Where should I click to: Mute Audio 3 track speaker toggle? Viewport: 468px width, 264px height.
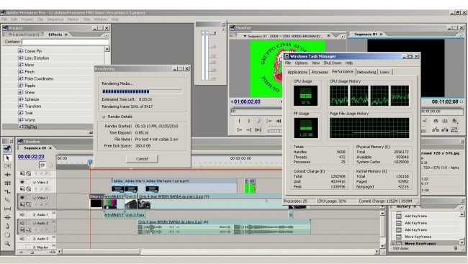22,239
